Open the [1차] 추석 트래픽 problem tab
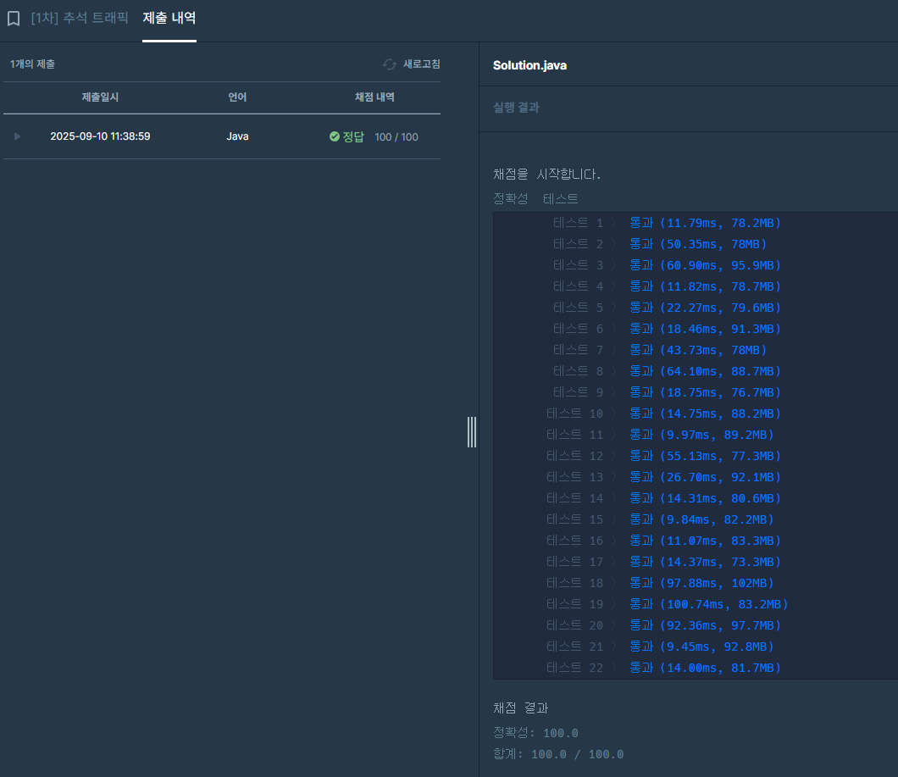 click(x=80, y=18)
